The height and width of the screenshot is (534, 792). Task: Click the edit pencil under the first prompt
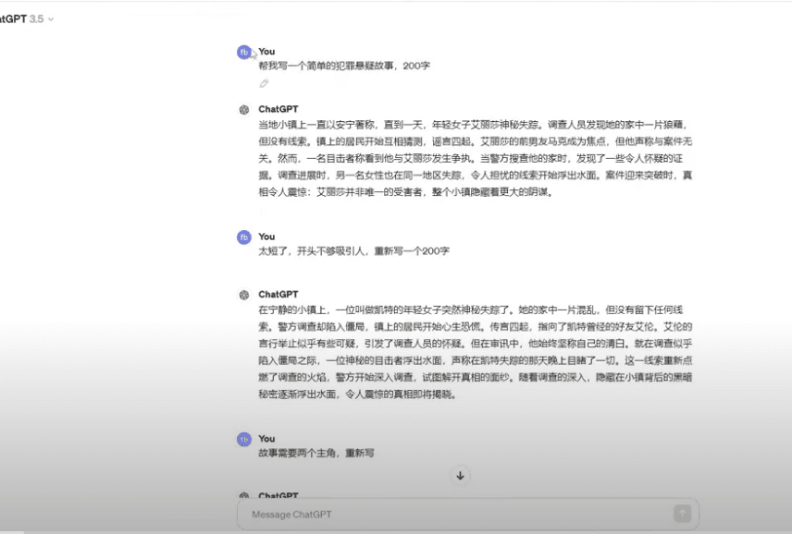264,83
